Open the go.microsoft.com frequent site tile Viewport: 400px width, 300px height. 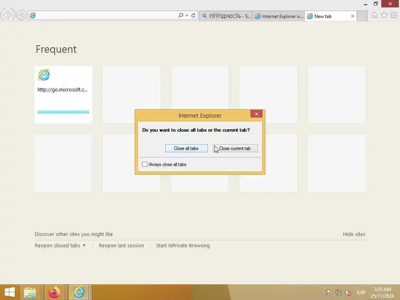pos(63,95)
